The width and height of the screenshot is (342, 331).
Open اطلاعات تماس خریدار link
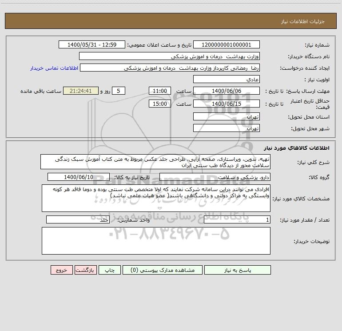tap(54, 68)
